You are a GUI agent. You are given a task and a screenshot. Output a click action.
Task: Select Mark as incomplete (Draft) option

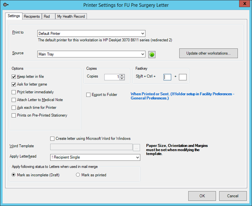[x=14, y=175]
